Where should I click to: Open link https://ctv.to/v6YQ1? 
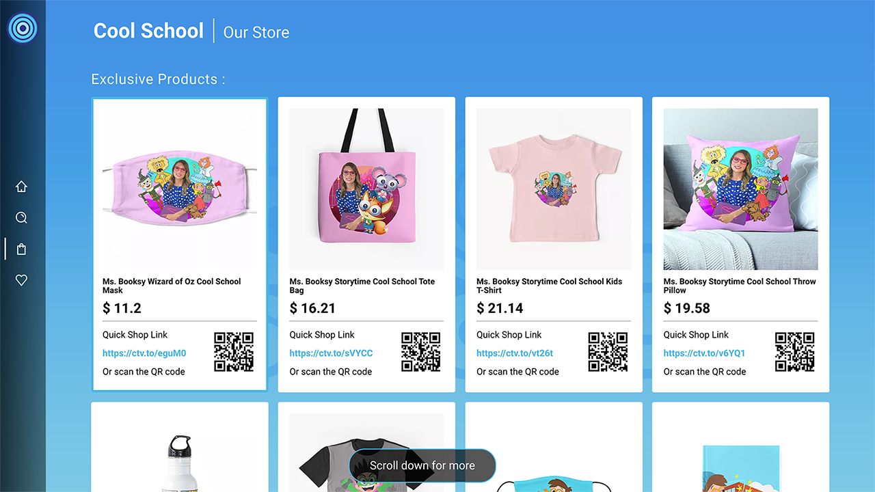(704, 353)
